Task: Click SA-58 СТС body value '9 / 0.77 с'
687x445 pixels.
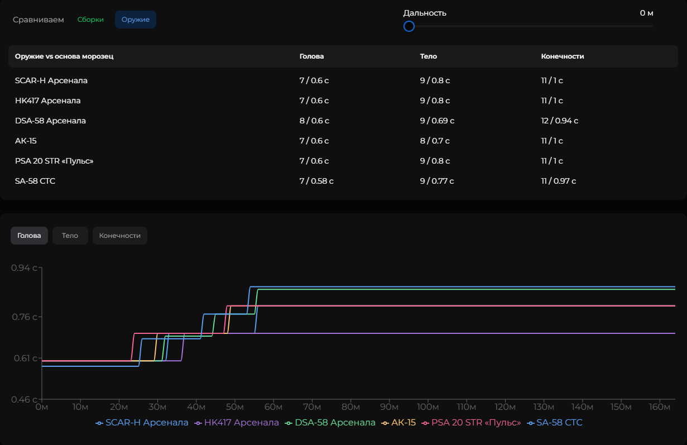Action: [437, 181]
